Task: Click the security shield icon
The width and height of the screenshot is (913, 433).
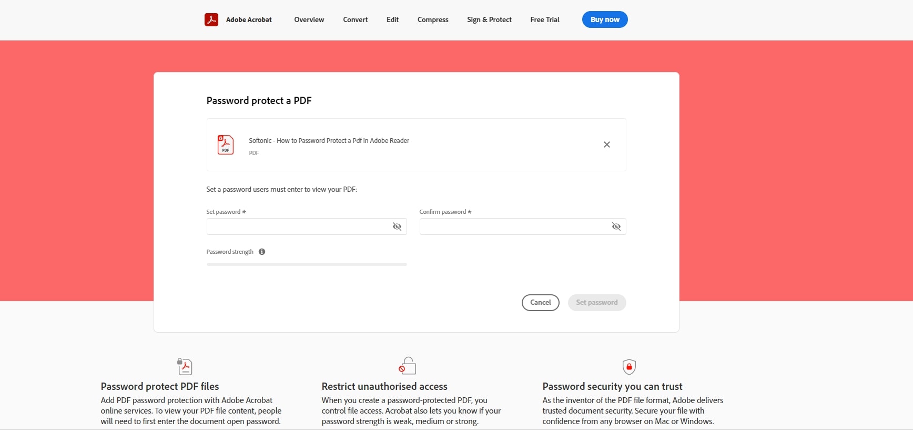Action: coord(629,366)
